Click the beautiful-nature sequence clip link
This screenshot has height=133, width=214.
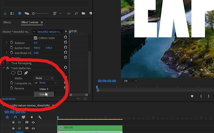tap(49, 32)
